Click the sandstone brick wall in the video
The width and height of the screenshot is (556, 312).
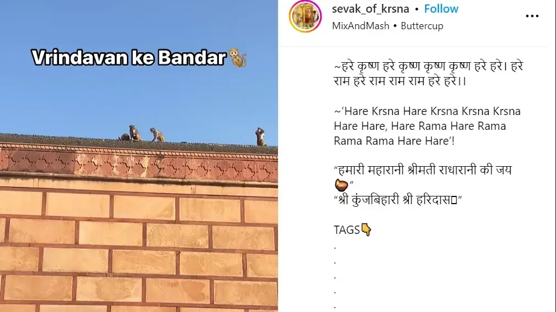click(138, 248)
